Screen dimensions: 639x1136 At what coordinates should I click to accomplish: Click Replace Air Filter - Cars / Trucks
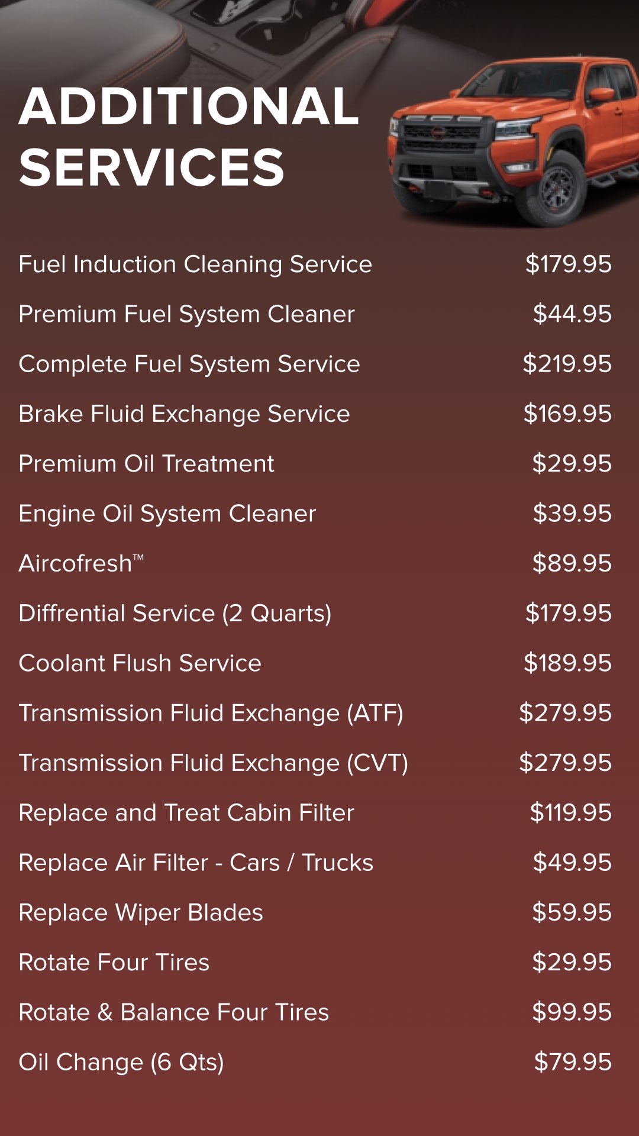point(196,863)
